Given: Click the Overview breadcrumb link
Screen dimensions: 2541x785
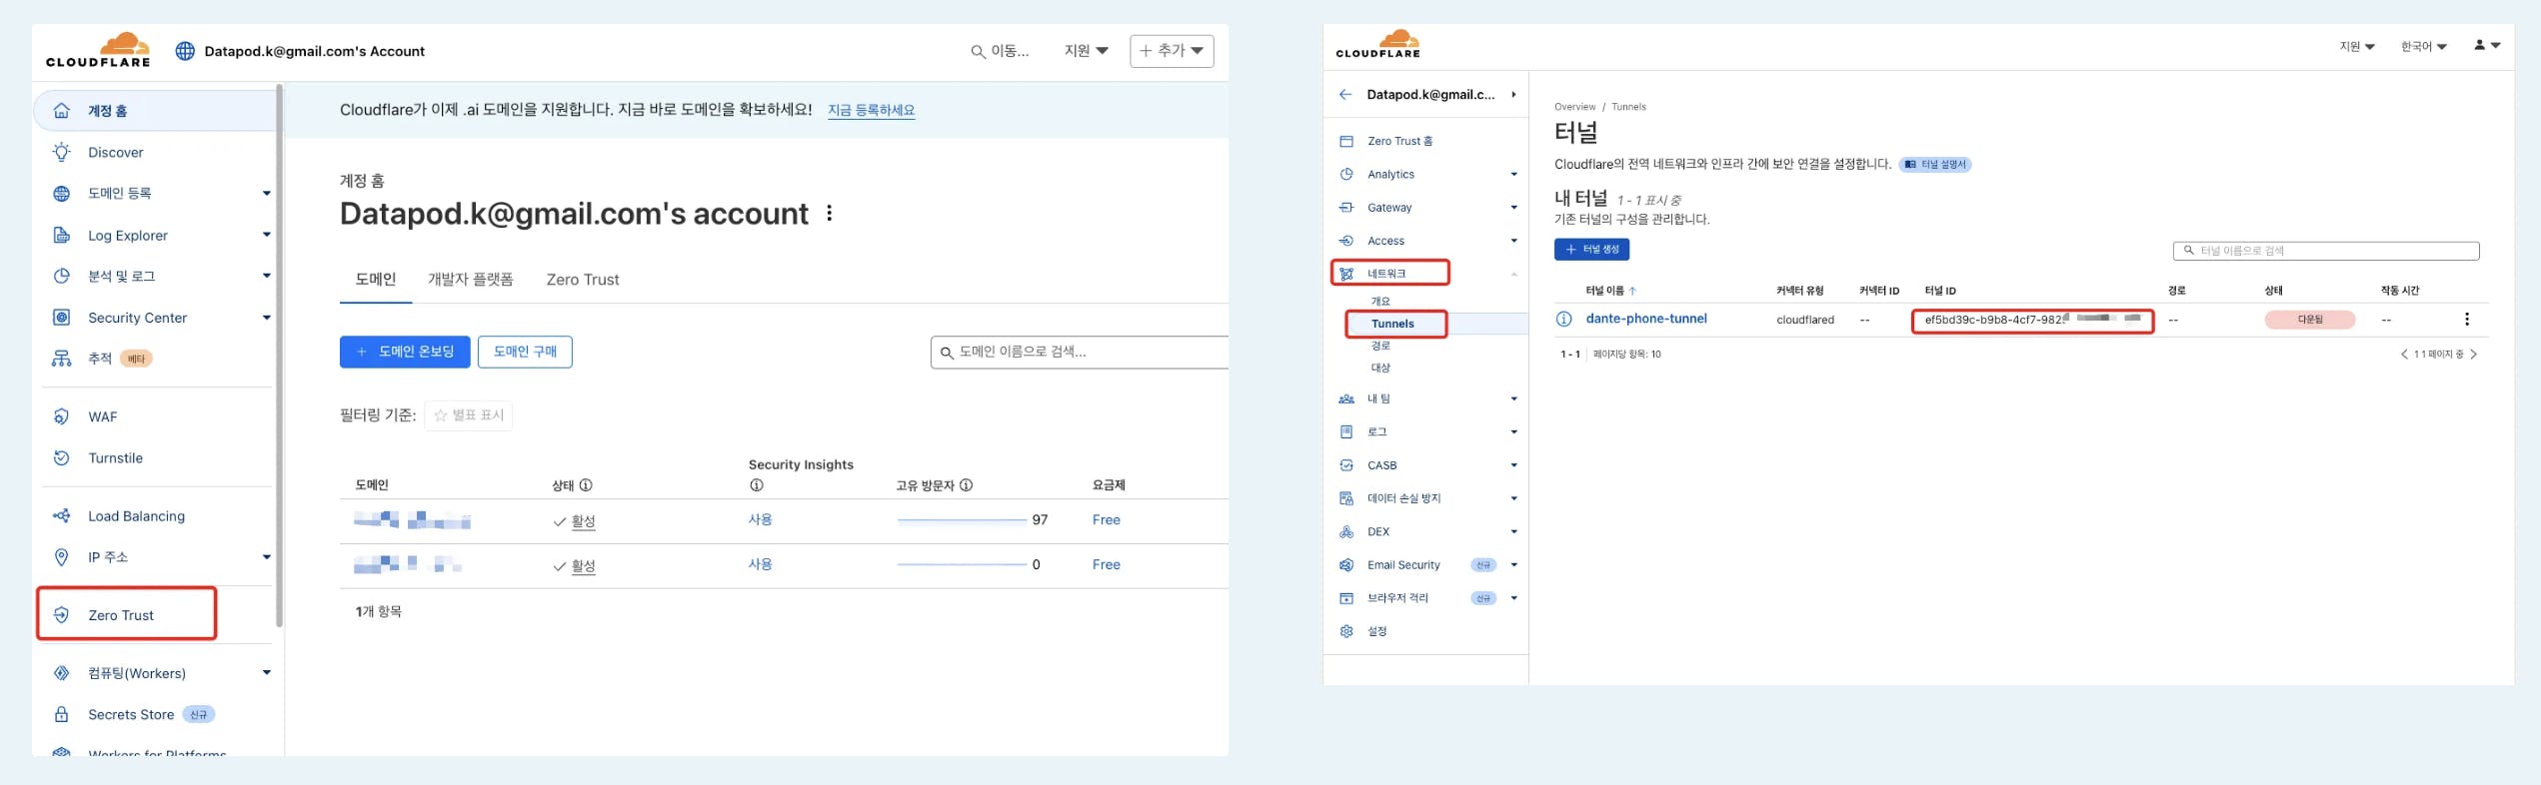Looking at the screenshot, I should click(x=1574, y=107).
